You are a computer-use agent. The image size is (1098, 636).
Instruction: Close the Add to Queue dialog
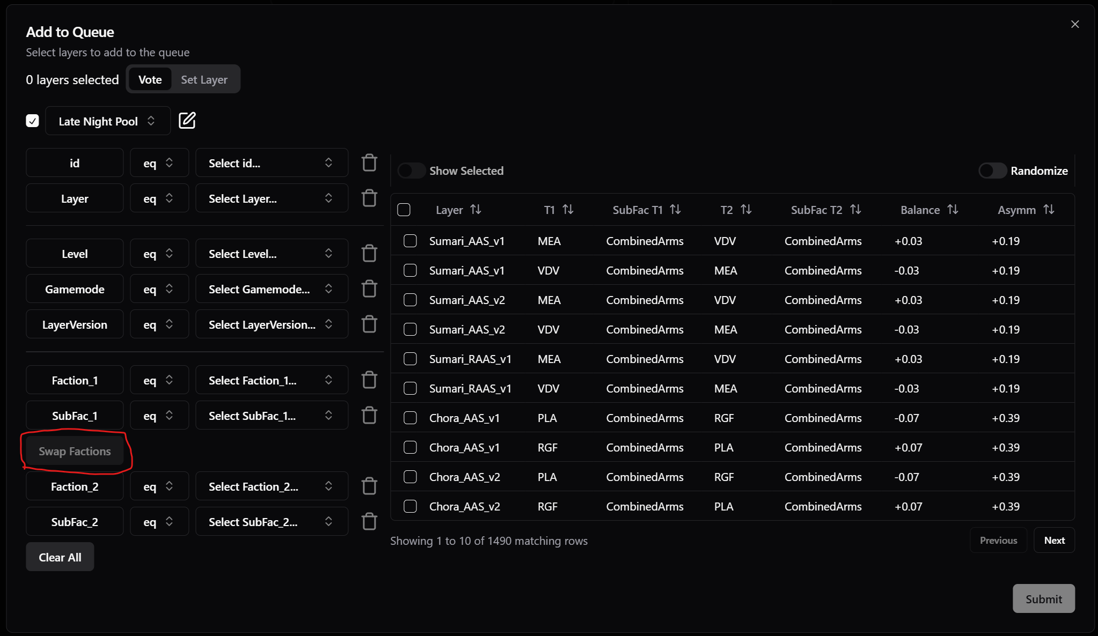(x=1074, y=24)
